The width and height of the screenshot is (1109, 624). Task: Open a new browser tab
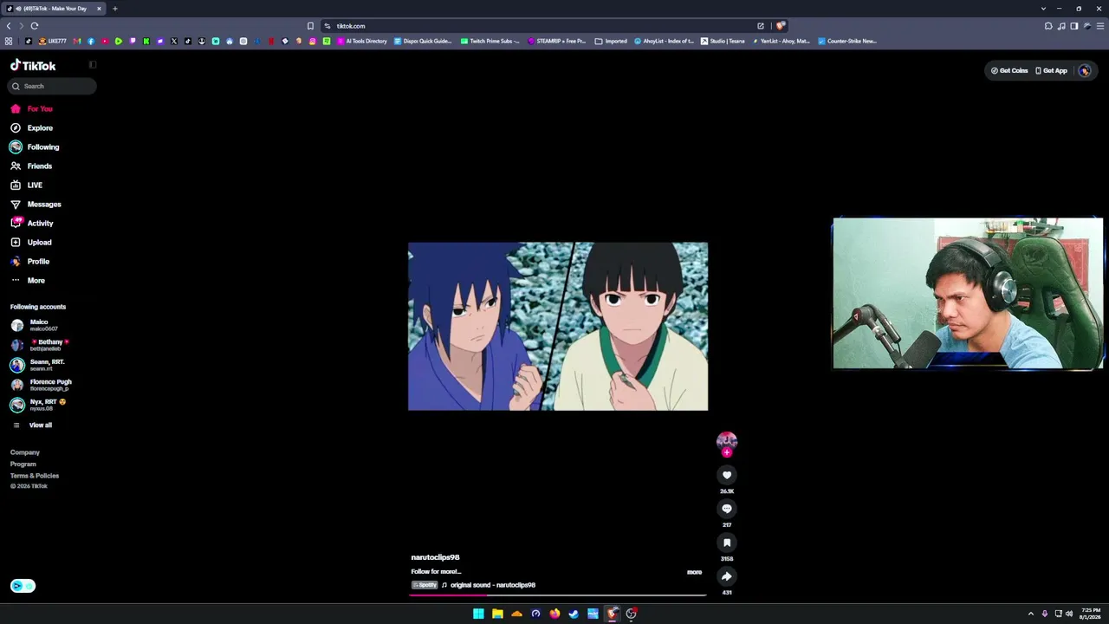pos(114,9)
